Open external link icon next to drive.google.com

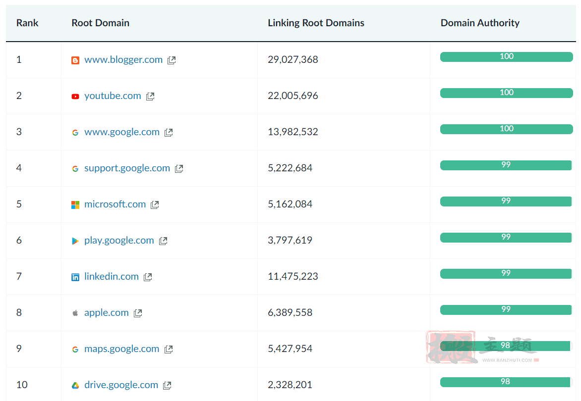[167, 386]
